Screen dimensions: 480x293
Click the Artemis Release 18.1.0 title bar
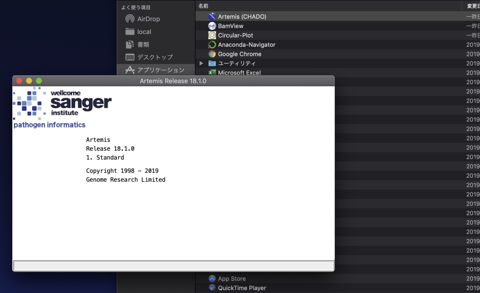pyautogui.click(x=174, y=80)
